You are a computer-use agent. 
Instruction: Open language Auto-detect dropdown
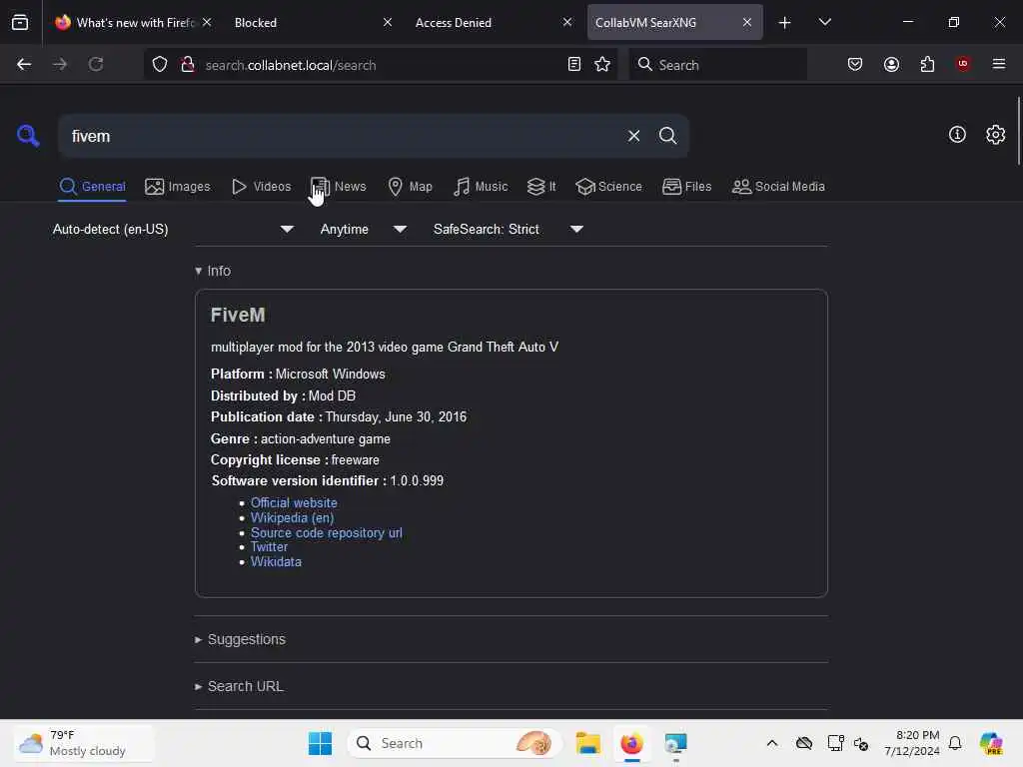173,229
